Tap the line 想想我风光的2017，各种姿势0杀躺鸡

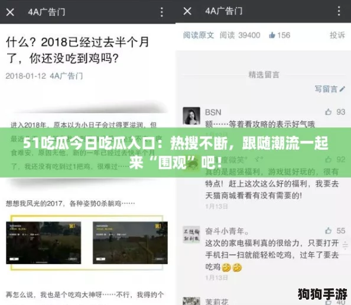(70, 204)
